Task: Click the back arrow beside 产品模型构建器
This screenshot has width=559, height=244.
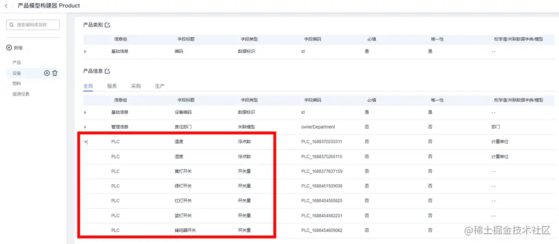Action: tap(6, 6)
